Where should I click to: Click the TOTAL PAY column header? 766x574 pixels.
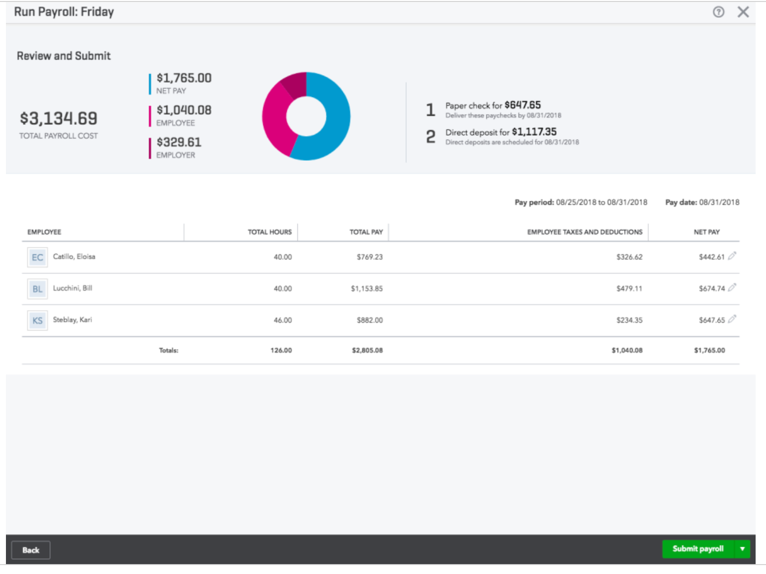366,232
